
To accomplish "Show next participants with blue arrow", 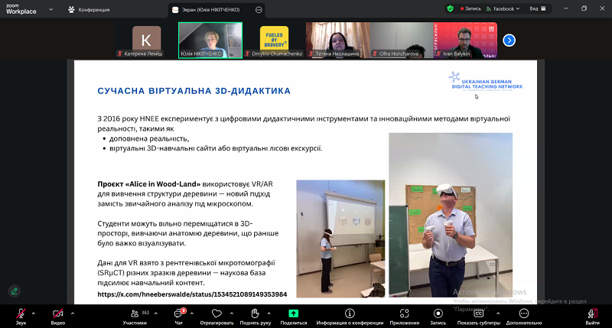I will click(509, 40).
